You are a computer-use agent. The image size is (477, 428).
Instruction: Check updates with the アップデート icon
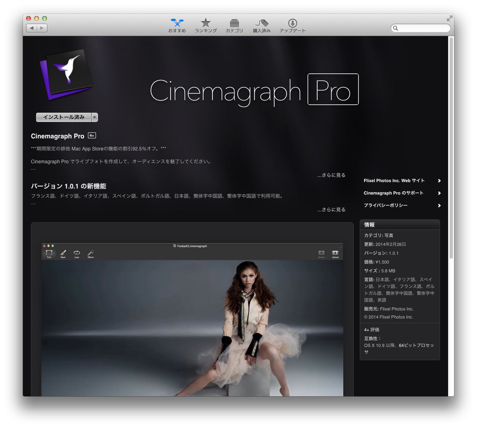pos(292,25)
